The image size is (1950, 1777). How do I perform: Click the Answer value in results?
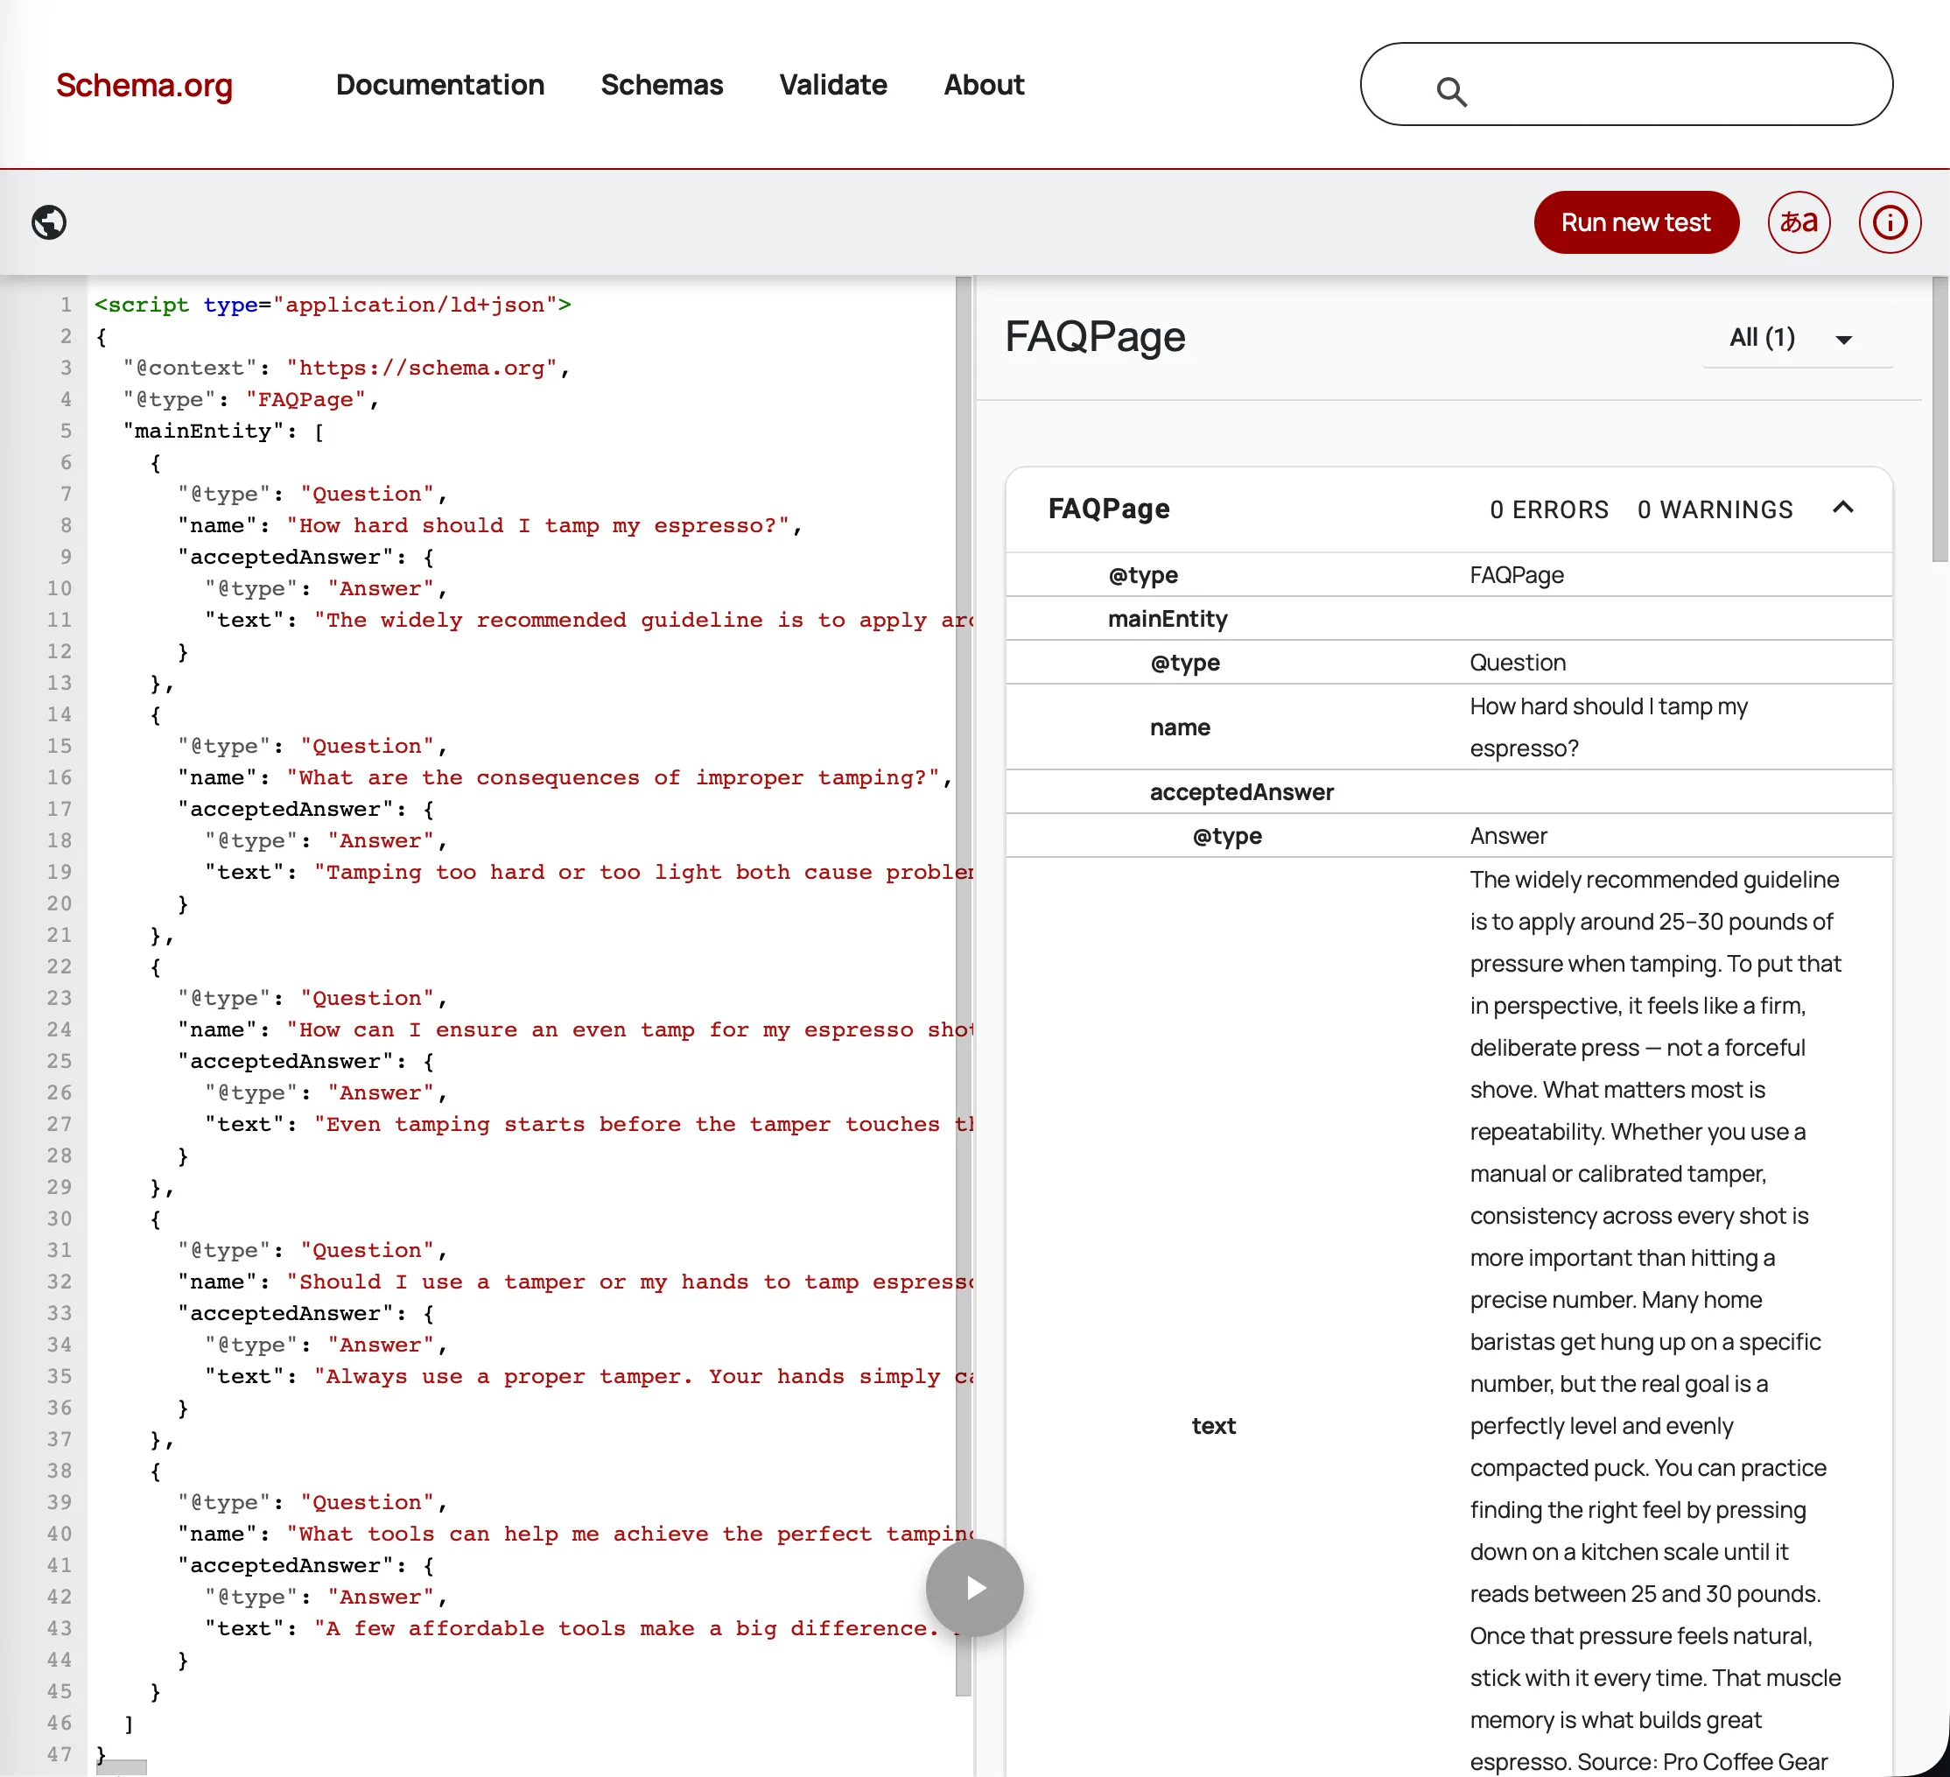[x=1508, y=836]
